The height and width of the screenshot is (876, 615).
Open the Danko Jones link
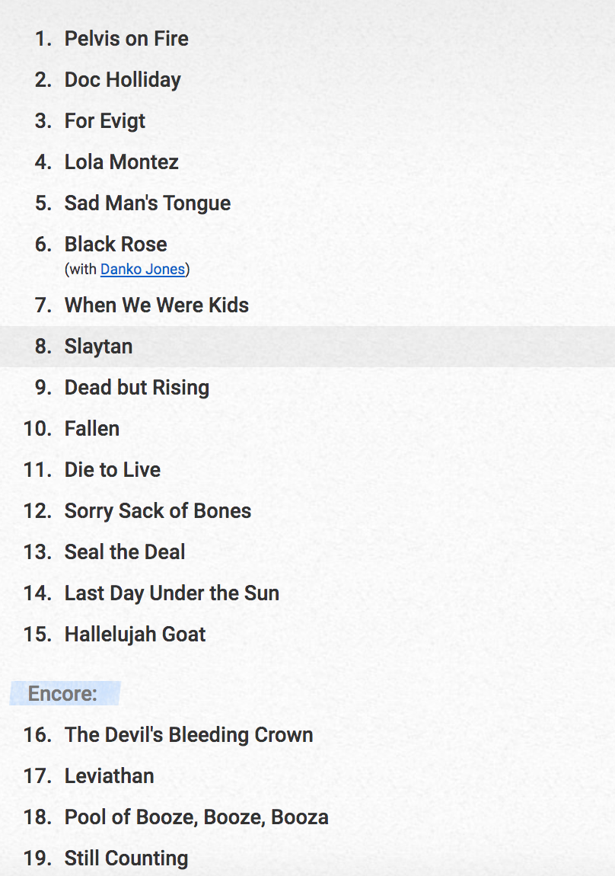(x=142, y=270)
